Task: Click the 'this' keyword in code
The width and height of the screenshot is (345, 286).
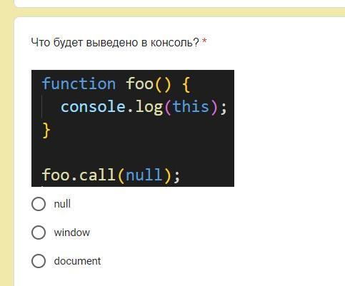Action: [x=191, y=107]
